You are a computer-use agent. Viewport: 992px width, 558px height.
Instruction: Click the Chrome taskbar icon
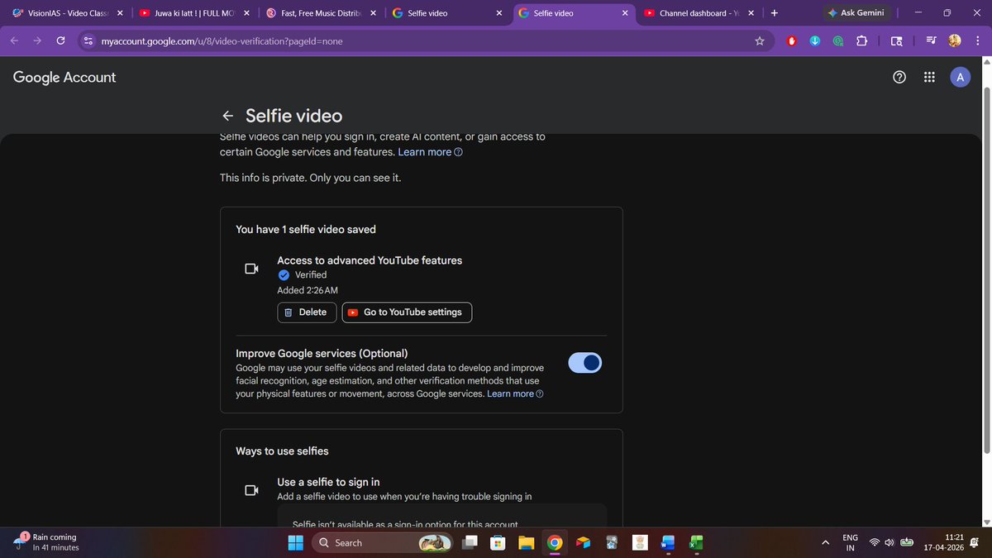(555, 542)
